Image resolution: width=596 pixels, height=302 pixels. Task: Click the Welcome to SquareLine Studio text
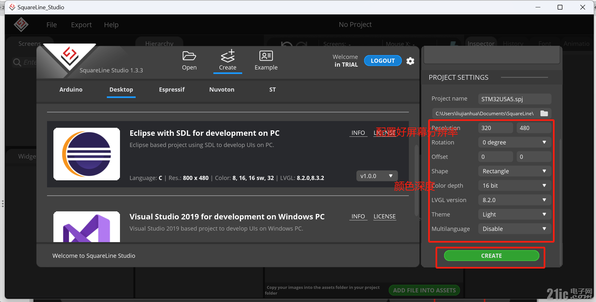click(94, 256)
